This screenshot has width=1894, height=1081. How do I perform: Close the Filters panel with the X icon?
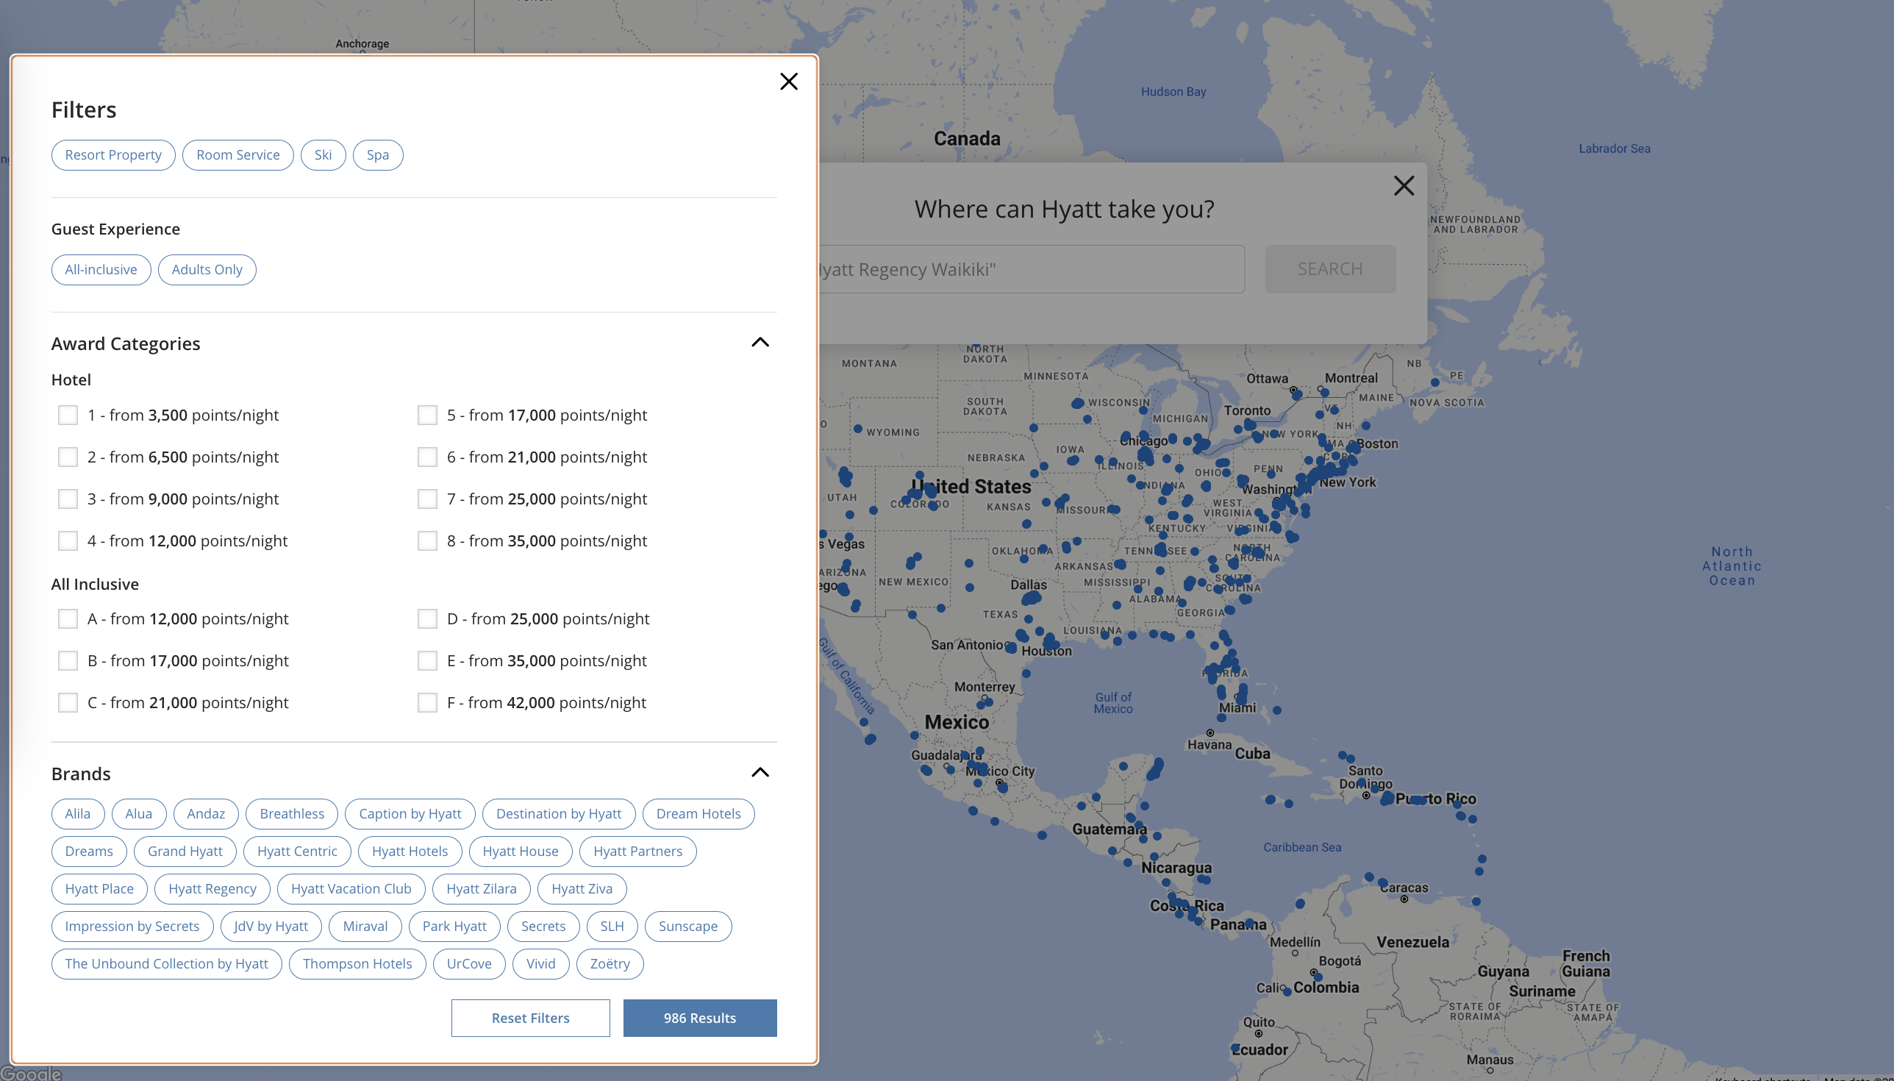pos(788,81)
